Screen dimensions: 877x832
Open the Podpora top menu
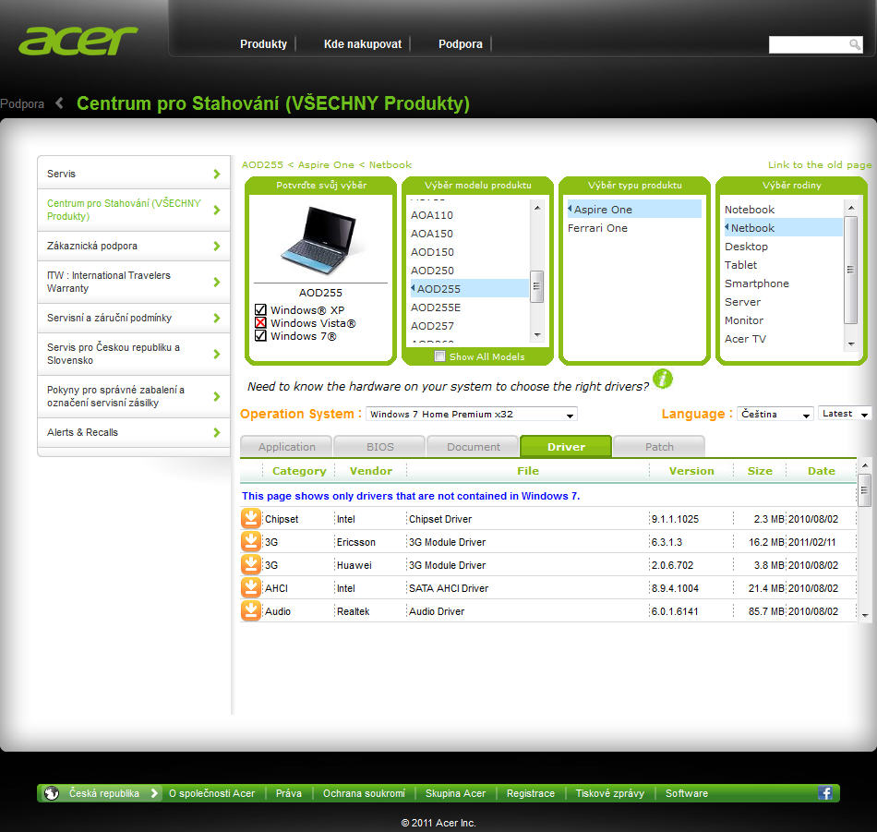(x=461, y=43)
